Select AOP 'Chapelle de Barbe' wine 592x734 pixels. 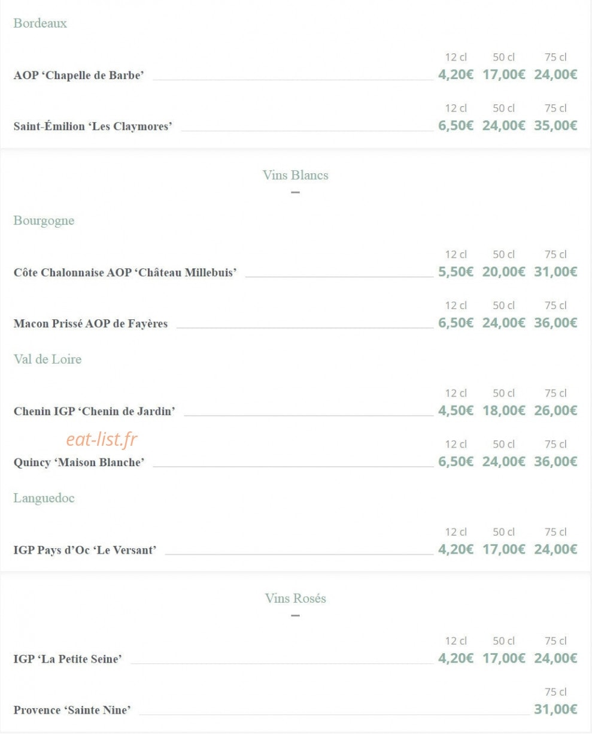point(79,75)
